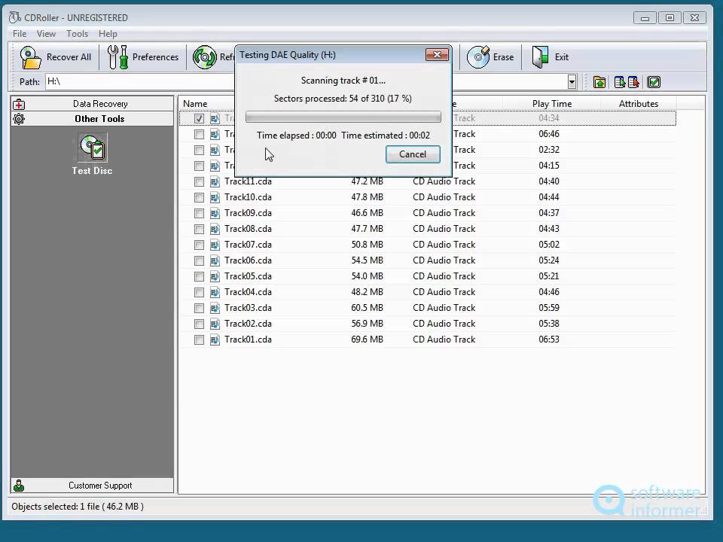The image size is (723, 542).
Task: Click the Exit door icon
Action: pyautogui.click(x=540, y=57)
